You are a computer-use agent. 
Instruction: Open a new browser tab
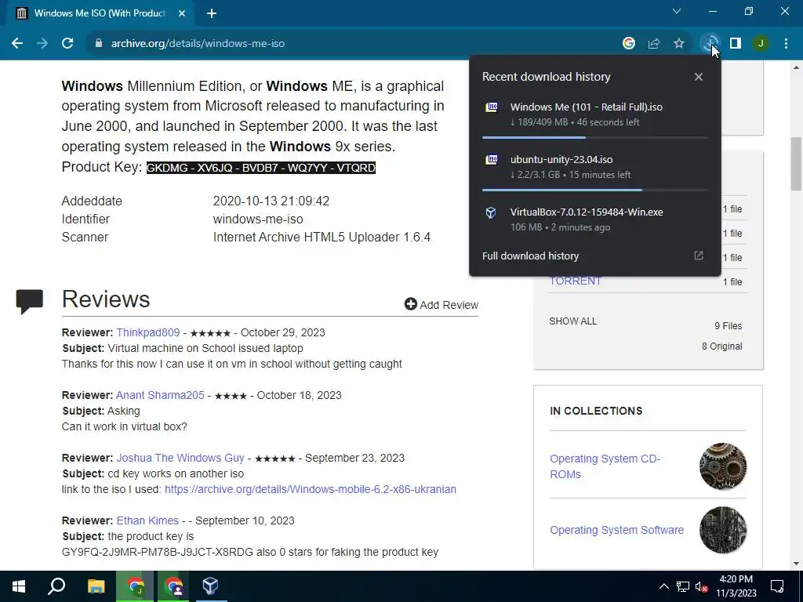coord(212,13)
